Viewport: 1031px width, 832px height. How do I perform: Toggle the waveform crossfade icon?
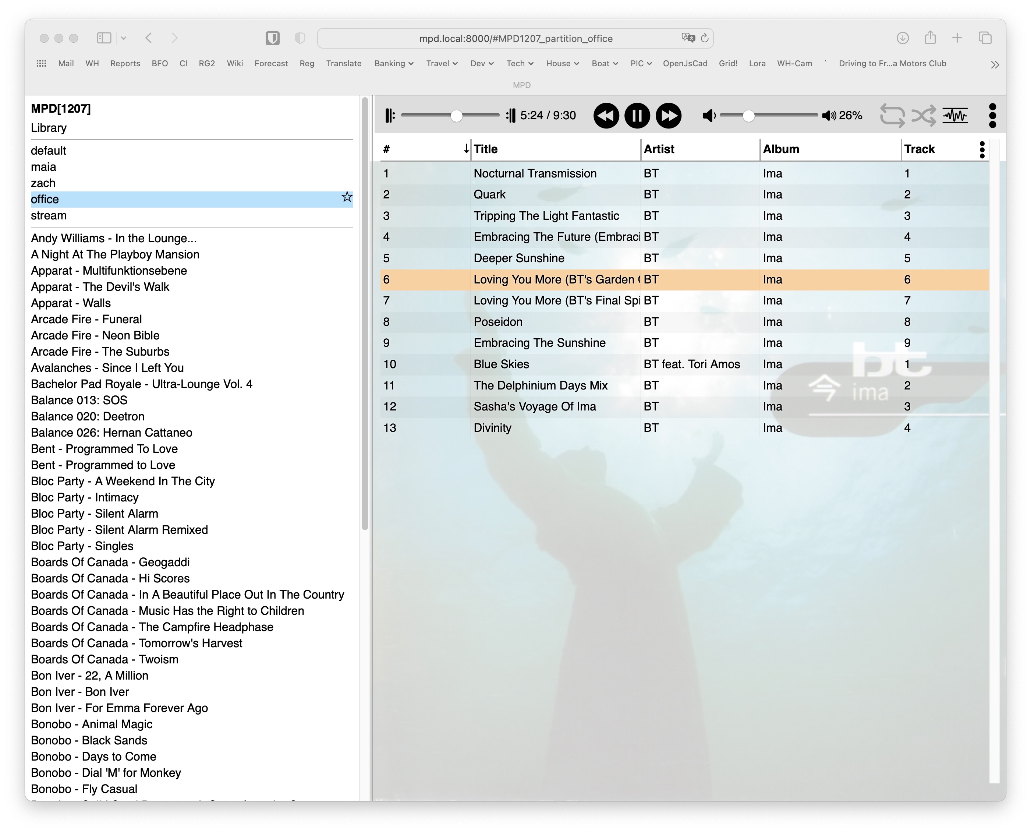[955, 116]
